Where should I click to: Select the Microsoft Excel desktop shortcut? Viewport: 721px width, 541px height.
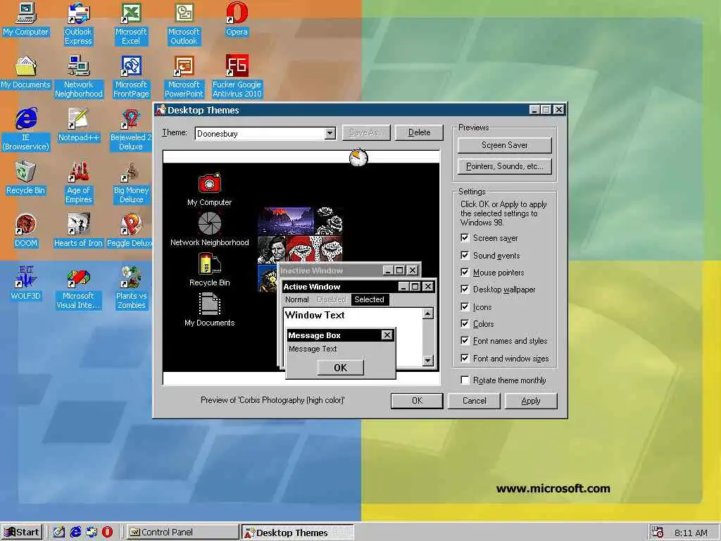[131, 24]
